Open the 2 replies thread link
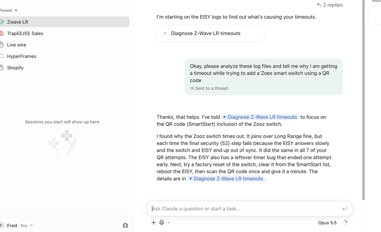This screenshot has height=232, width=381. (330, 5)
